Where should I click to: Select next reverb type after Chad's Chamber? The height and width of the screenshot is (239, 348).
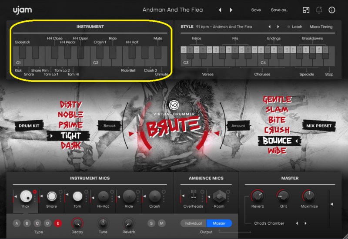click(306, 223)
